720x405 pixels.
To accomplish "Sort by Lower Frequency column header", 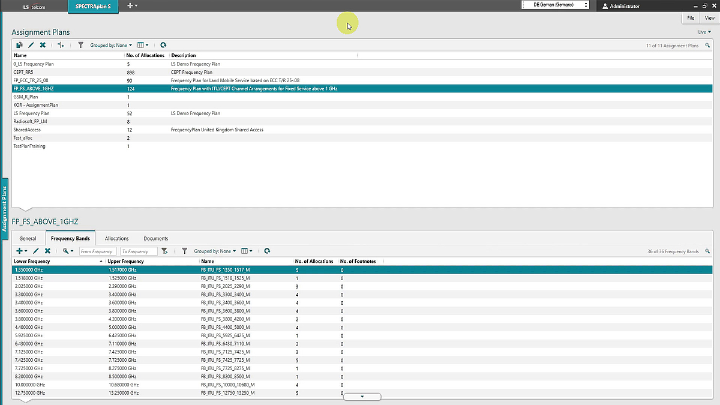I will [58, 261].
